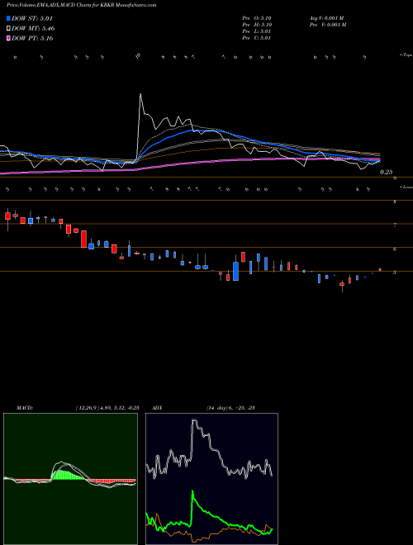Click the price axis label '8'
Viewport: 413px width, 545px height.
(x=395, y=202)
